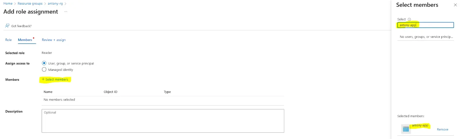
Task: Click the info icon beside Select label
Action: (x=409, y=20)
